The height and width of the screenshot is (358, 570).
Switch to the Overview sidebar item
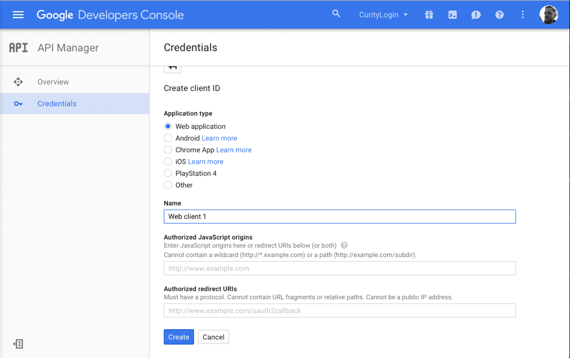pyautogui.click(x=53, y=82)
